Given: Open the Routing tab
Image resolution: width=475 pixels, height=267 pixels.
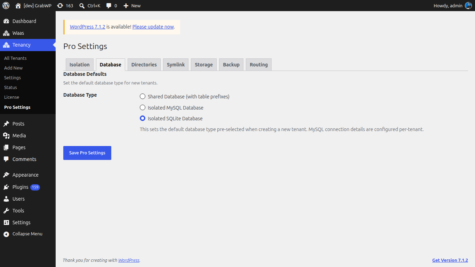Looking at the screenshot, I should click(259, 65).
